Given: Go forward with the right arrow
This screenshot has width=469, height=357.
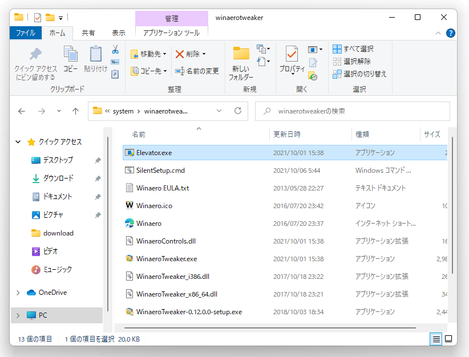Looking at the screenshot, I should click(42, 111).
